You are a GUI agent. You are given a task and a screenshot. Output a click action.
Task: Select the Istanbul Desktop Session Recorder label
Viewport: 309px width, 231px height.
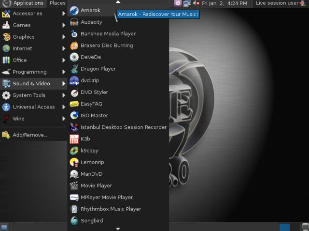click(124, 127)
